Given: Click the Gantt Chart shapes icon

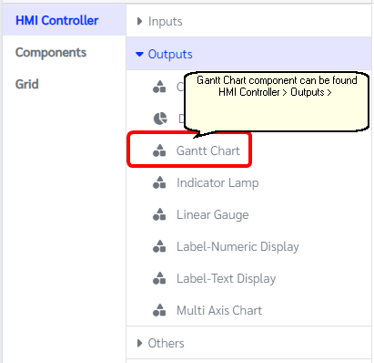Looking at the screenshot, I should pos(159,150).
